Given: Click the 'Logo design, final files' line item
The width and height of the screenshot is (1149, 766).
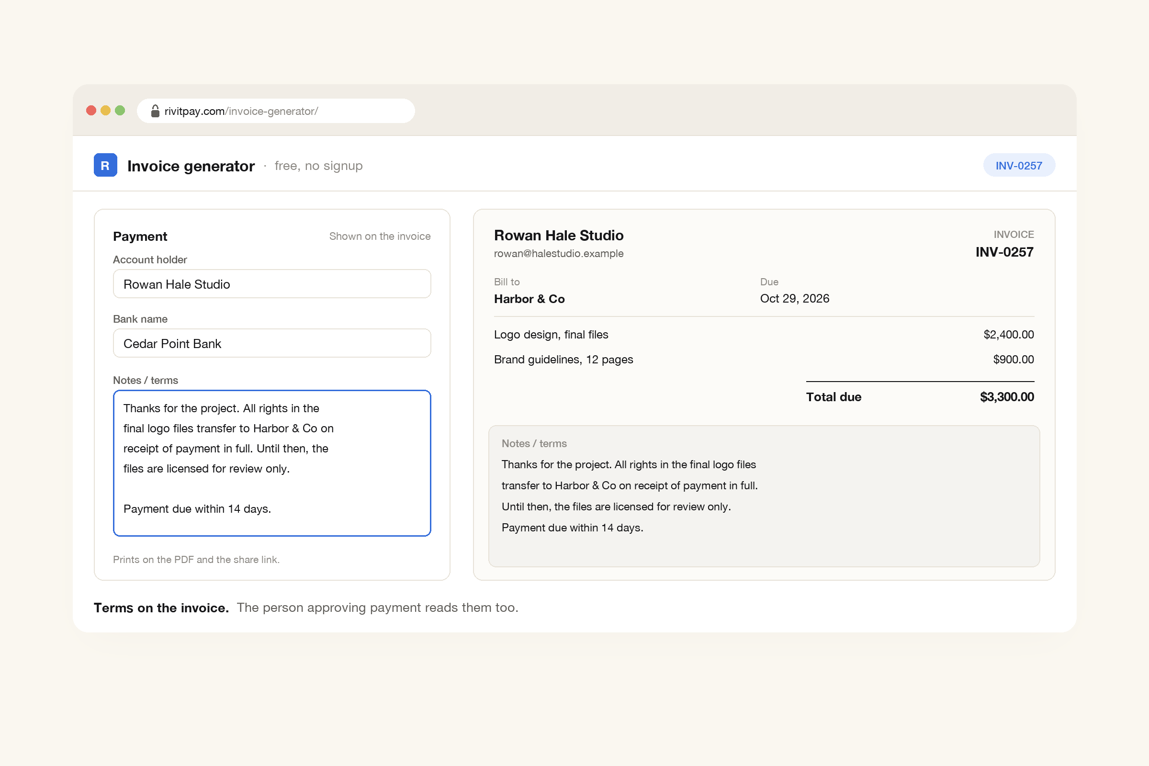Looking at the screenshot, I should click(x=551, y=335).
